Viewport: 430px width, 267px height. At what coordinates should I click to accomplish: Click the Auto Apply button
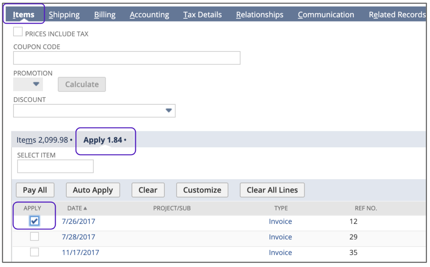coord(93,190)
